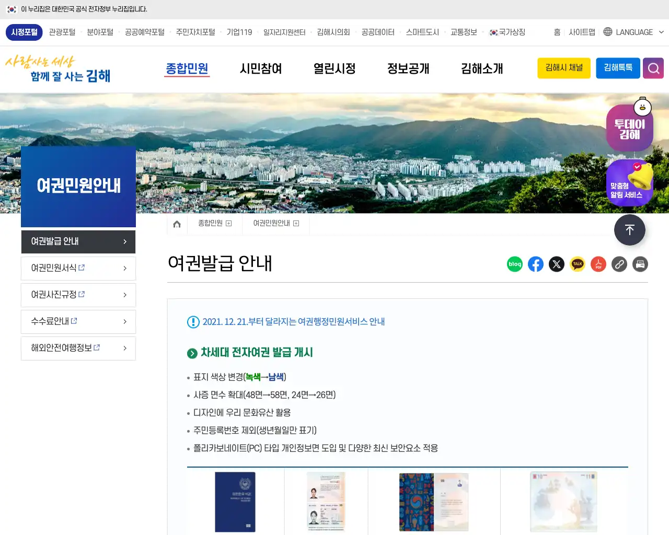The image size is (669, 535).
Task: Click the 차세대 전자여권 발급 개시 heading
Action: click(257, 353)
